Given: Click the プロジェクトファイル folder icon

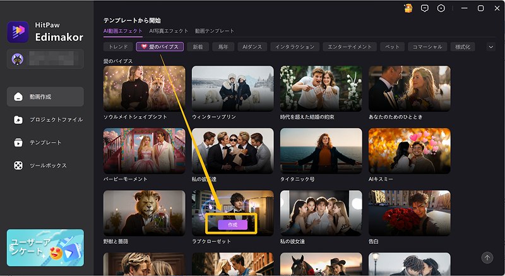Looking at the screenshot, I should click(18, 120).
